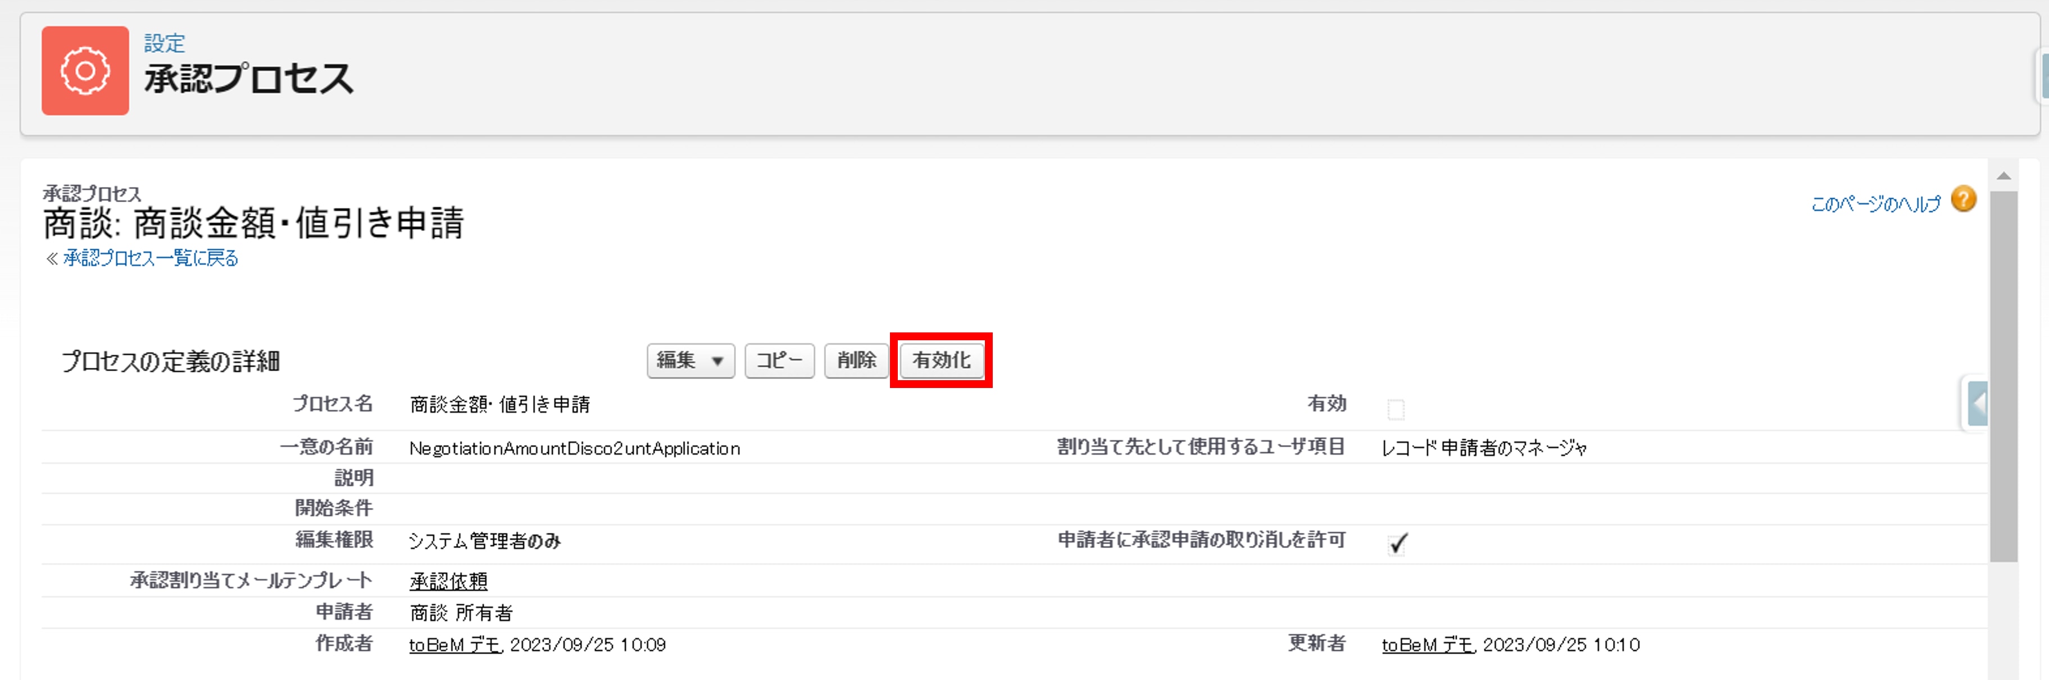Click the 設定 breadcrumb label

(x=165, y=43)
